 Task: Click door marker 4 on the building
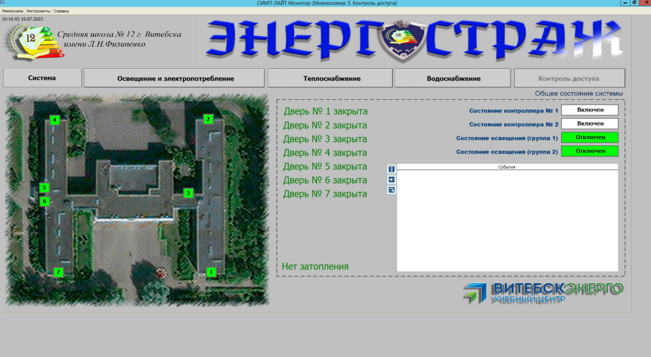pyautogui.click(x=55, y=120)
